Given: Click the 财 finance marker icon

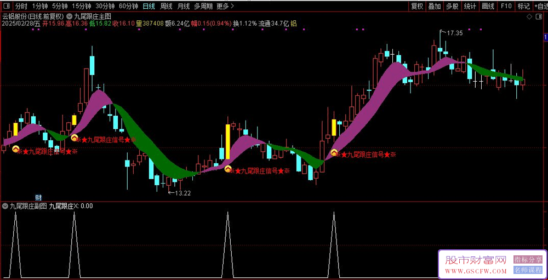Looking at the screenshot, I should (39, 197).
